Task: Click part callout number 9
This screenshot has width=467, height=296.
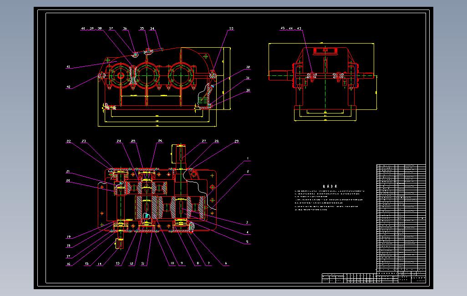Action: tap(182, 263)
